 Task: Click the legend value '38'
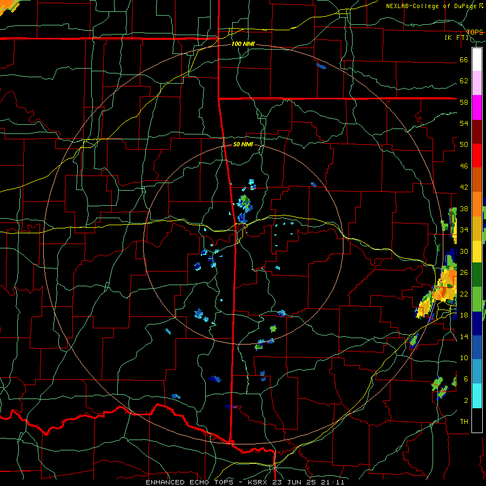click(464, 208)
